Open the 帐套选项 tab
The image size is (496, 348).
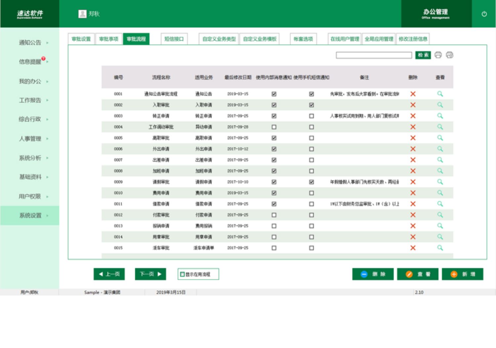tap(303, 39)
